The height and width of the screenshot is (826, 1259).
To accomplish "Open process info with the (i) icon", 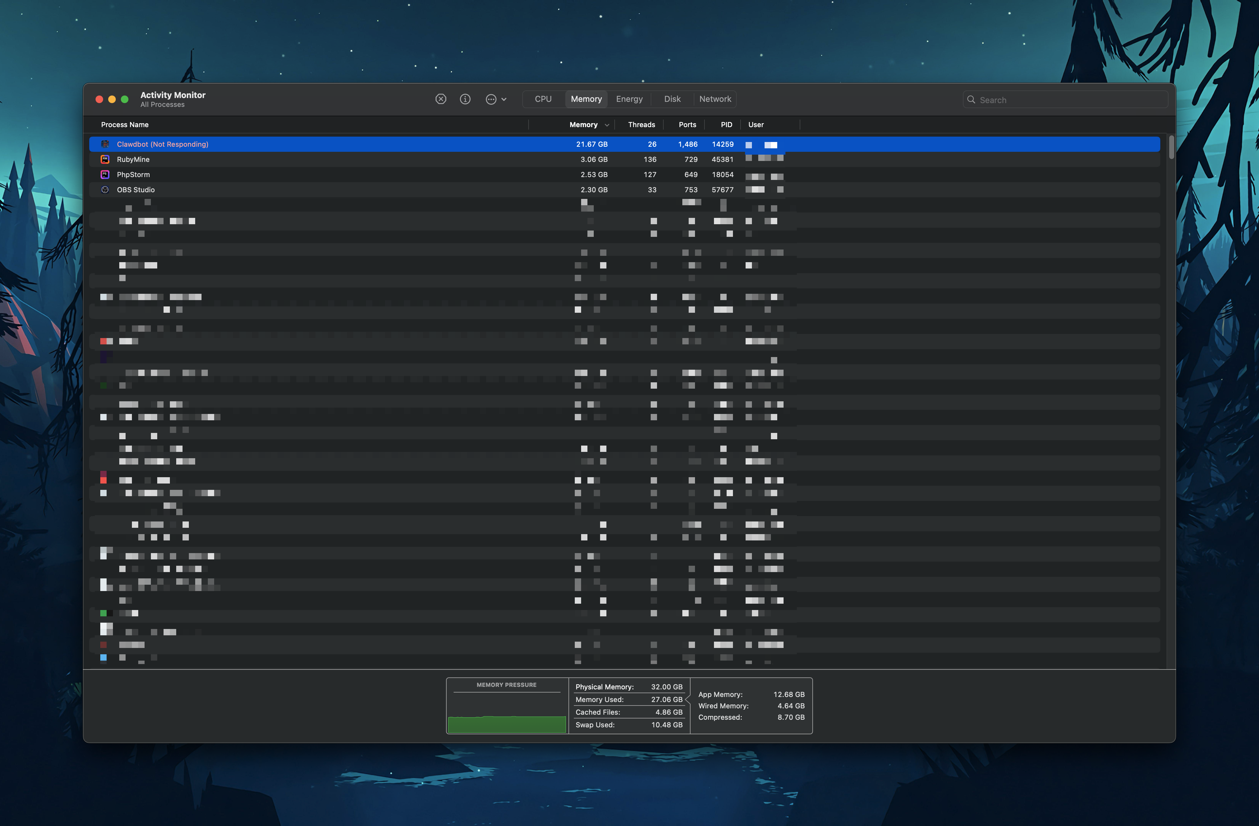I will pos(465,99).
